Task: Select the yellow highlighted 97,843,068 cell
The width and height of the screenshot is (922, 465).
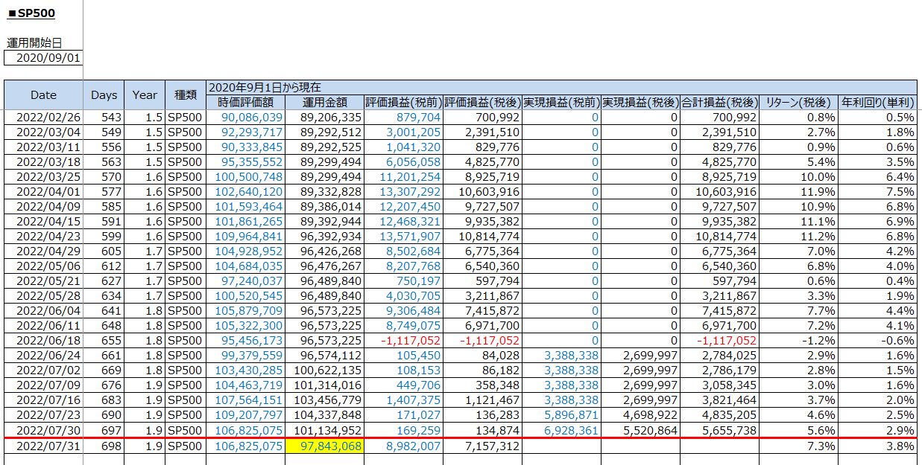Action: [324, 446]
